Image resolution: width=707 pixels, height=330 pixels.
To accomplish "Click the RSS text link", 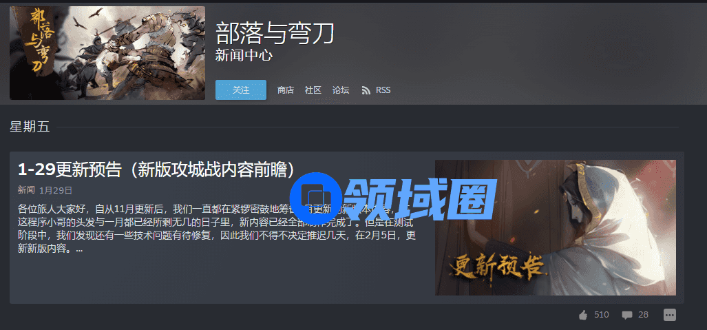I will [383, 90].
